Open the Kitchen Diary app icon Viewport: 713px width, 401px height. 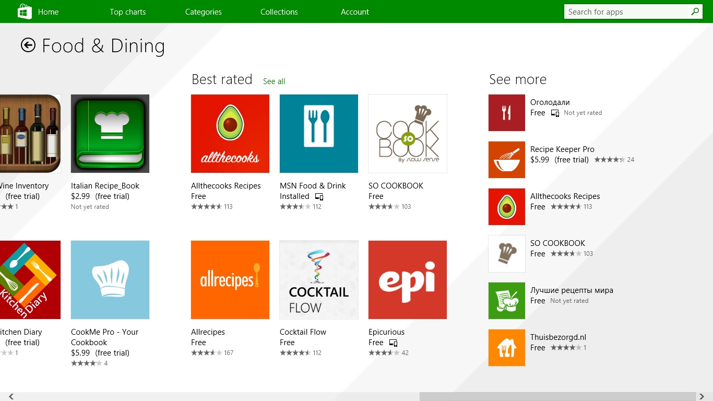tap(30, 280)
